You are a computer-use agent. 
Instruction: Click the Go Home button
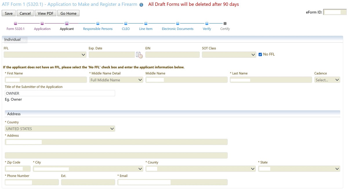coord(68,13)
